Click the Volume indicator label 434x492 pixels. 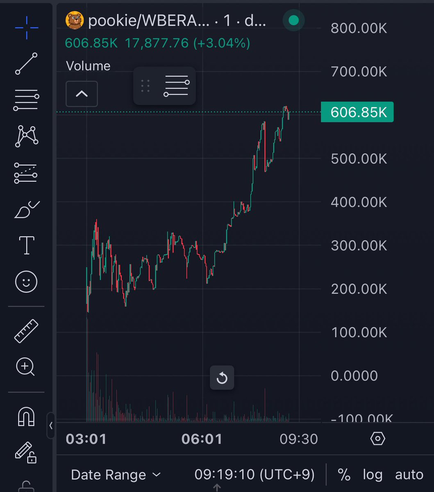coord(88,66)
